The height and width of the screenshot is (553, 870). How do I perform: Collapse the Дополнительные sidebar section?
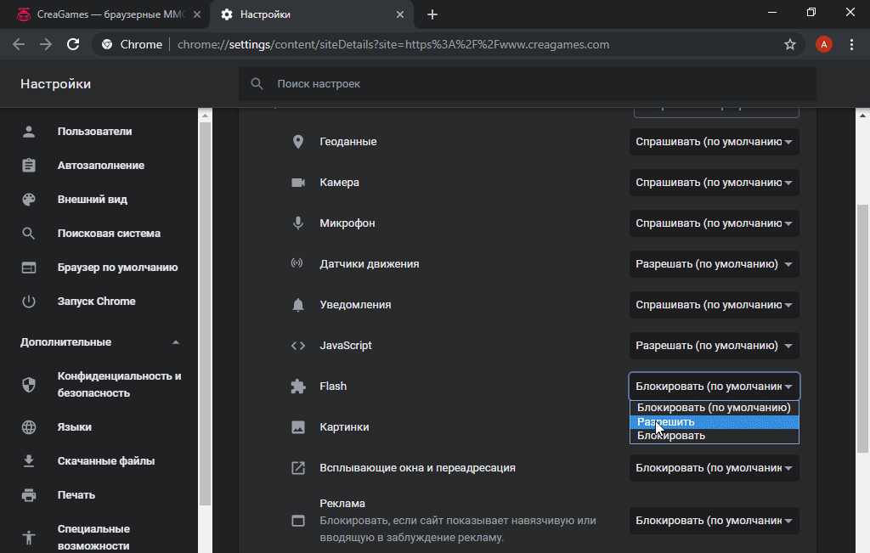coord(176,342)
